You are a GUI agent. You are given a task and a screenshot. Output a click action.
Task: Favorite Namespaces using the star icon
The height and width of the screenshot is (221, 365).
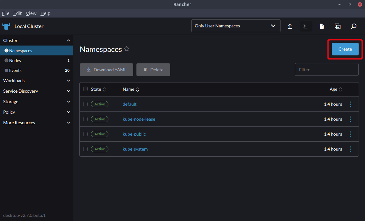click(x=127, y=49)
